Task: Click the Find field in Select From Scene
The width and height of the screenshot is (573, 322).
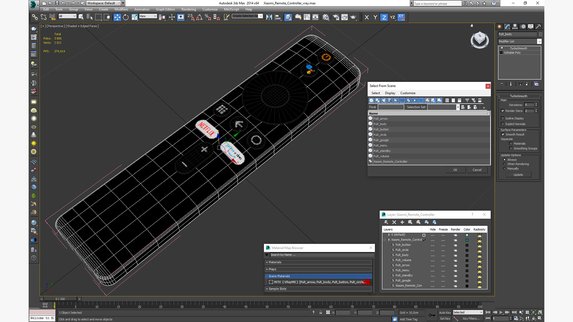Action: 391,107
